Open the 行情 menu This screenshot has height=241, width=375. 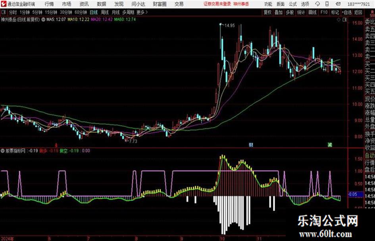click(x=49, y=4)
